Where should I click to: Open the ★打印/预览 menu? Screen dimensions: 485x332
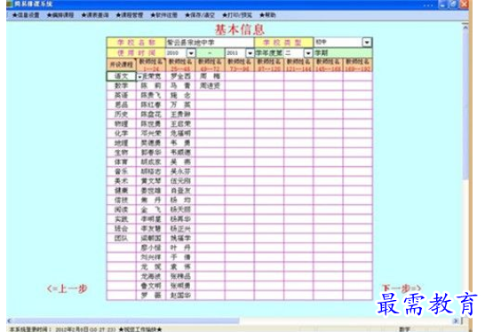coord(237,15)
